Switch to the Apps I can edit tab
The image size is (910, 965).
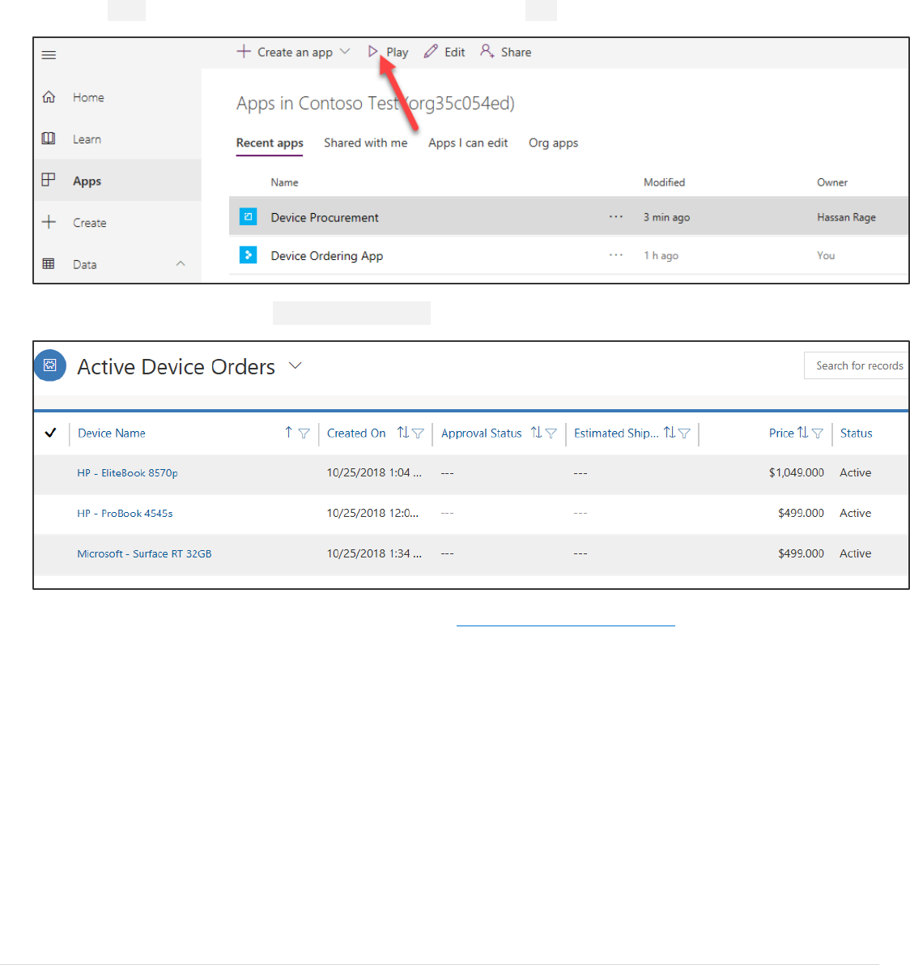(x=468, y=143)
